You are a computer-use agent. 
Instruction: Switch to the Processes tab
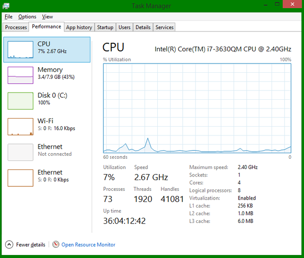(x=16, y=27)
